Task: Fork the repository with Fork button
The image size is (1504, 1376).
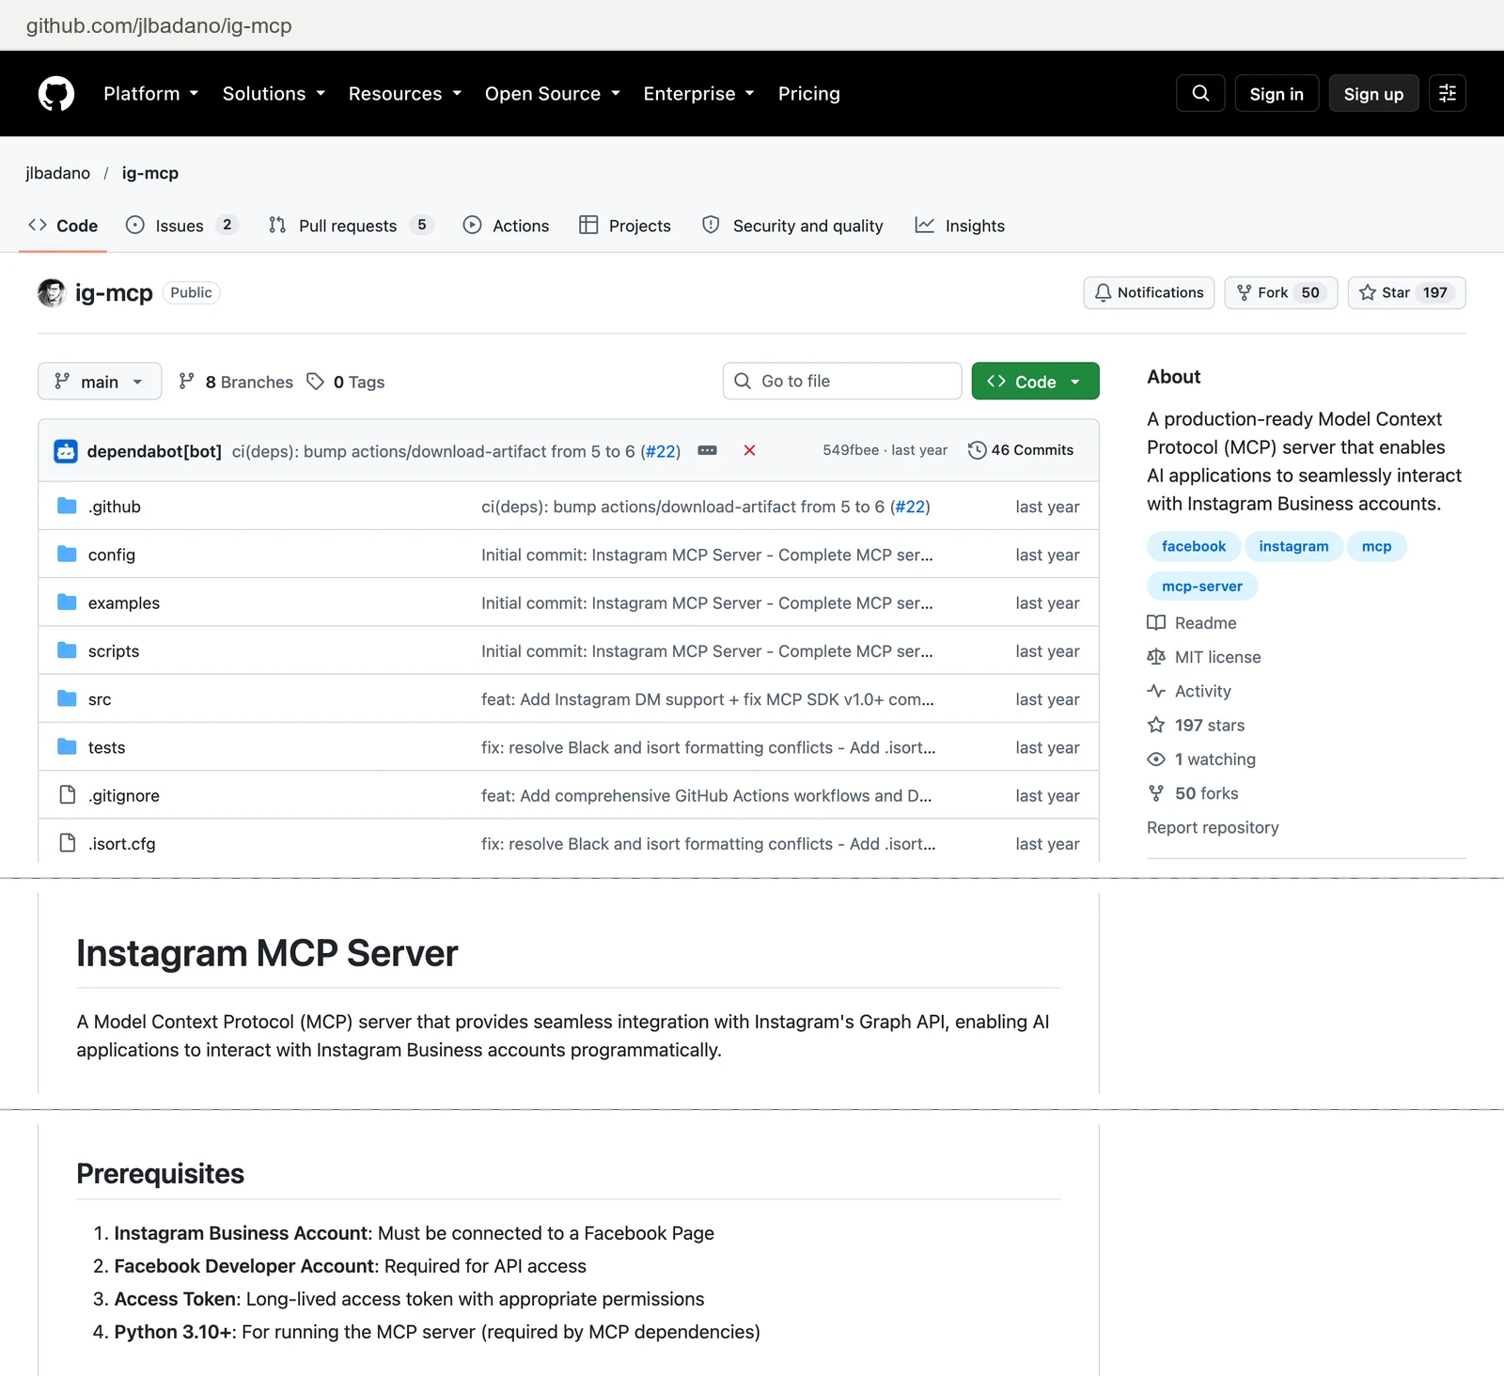Action: [1280, 293]
